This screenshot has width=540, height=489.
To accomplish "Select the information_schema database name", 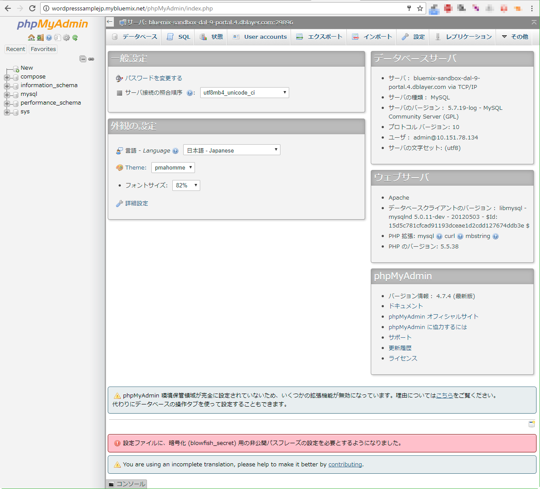I will tap(49, 85).
